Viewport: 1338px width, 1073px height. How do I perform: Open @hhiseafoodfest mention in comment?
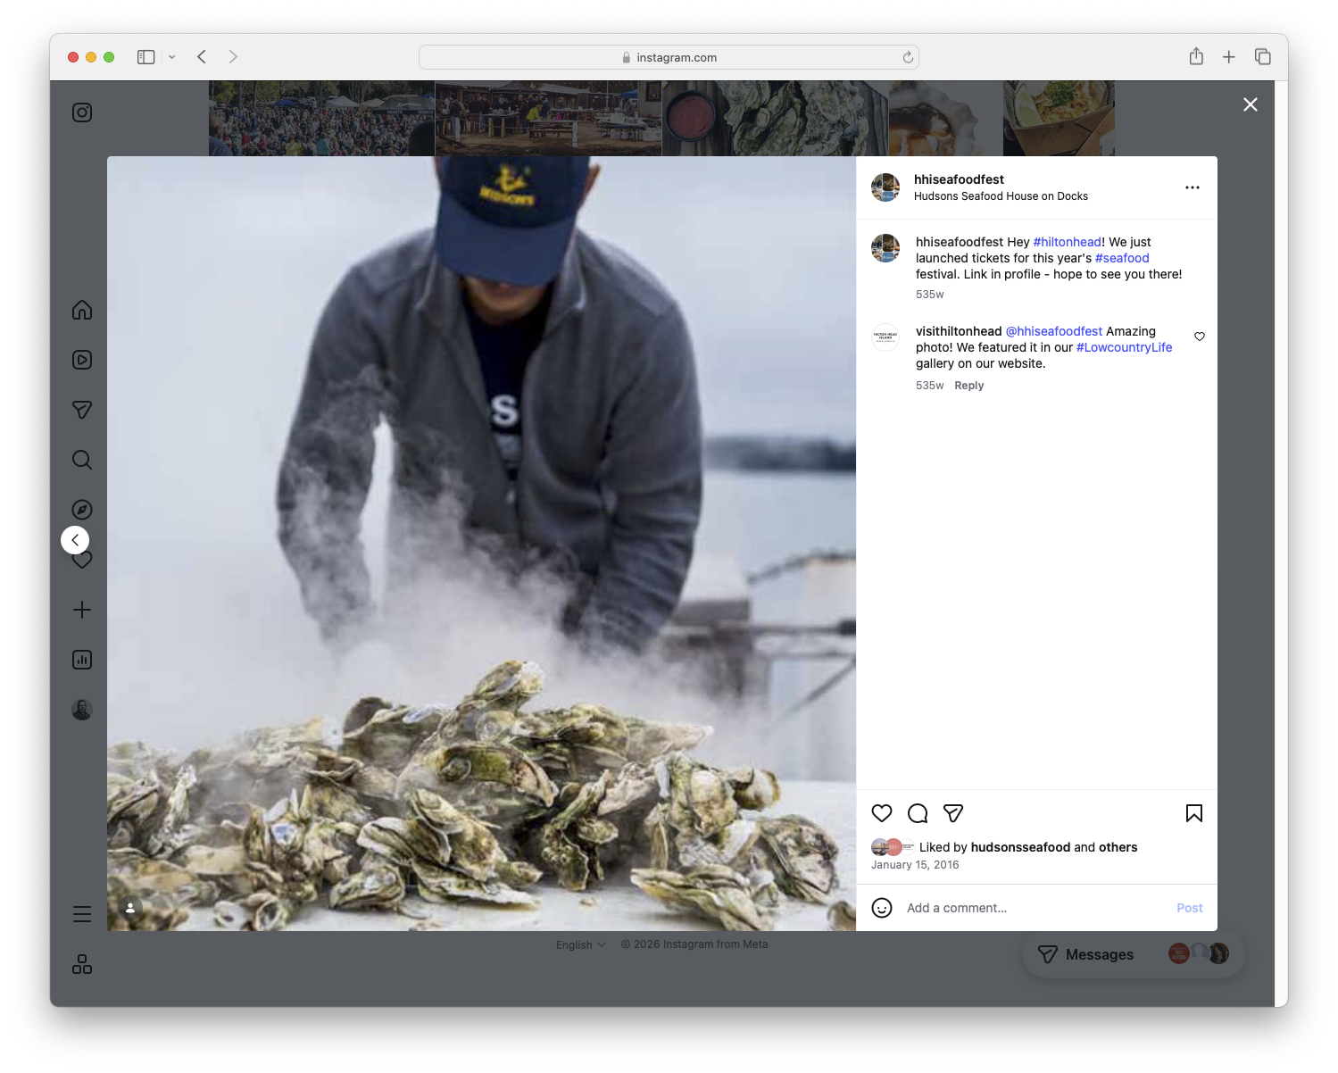pyautogui.click(x=1054, y=331)
